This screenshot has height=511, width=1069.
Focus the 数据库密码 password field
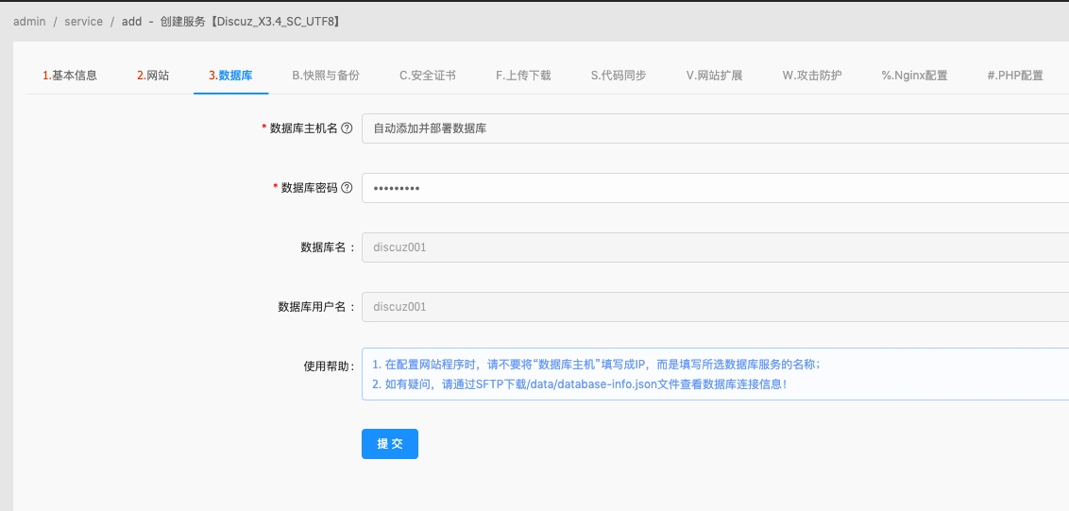pos(715,188)
